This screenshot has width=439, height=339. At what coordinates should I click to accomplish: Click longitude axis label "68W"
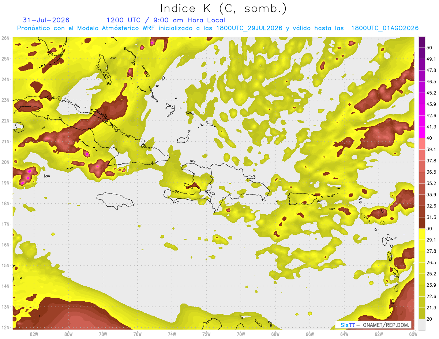click(x=275, y=334)
